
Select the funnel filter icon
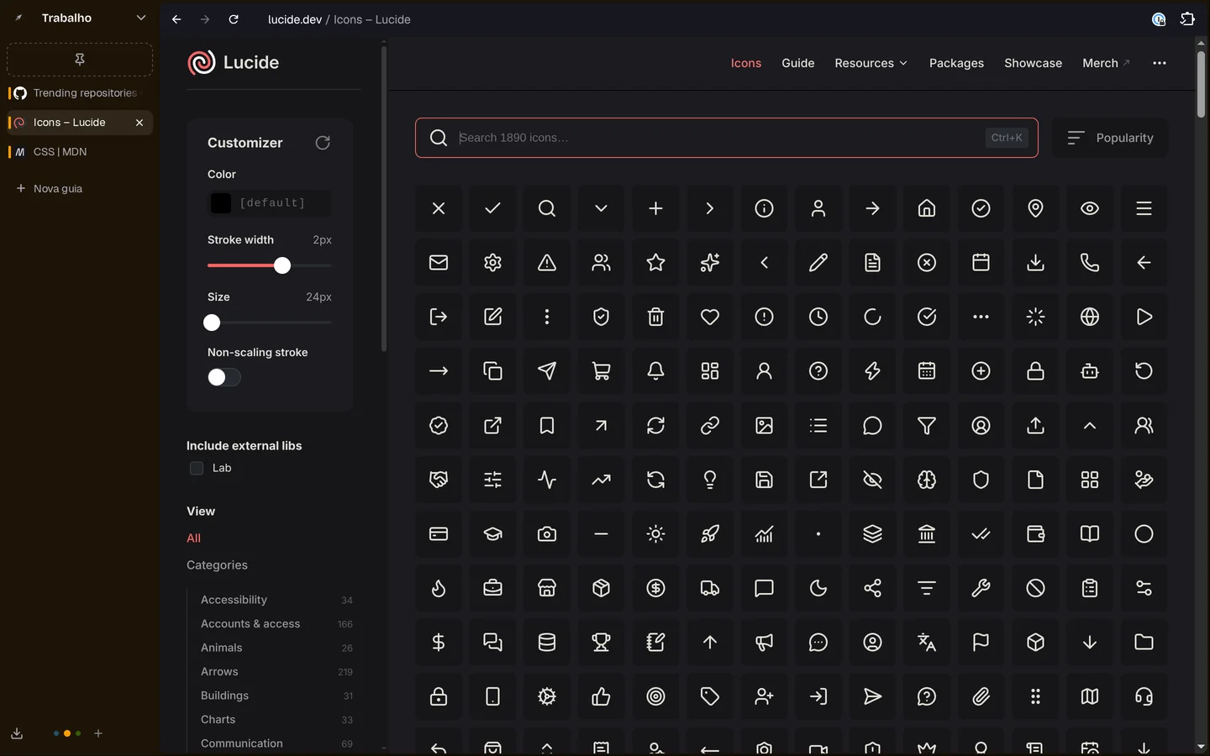point(927,426)
